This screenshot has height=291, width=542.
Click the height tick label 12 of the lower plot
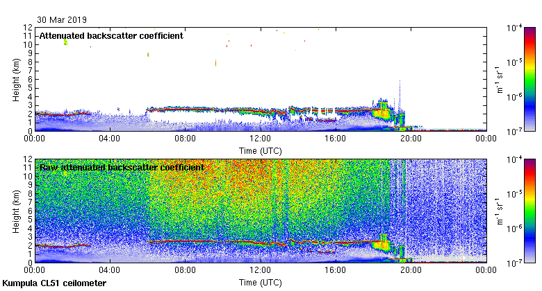tap(28, 159)
